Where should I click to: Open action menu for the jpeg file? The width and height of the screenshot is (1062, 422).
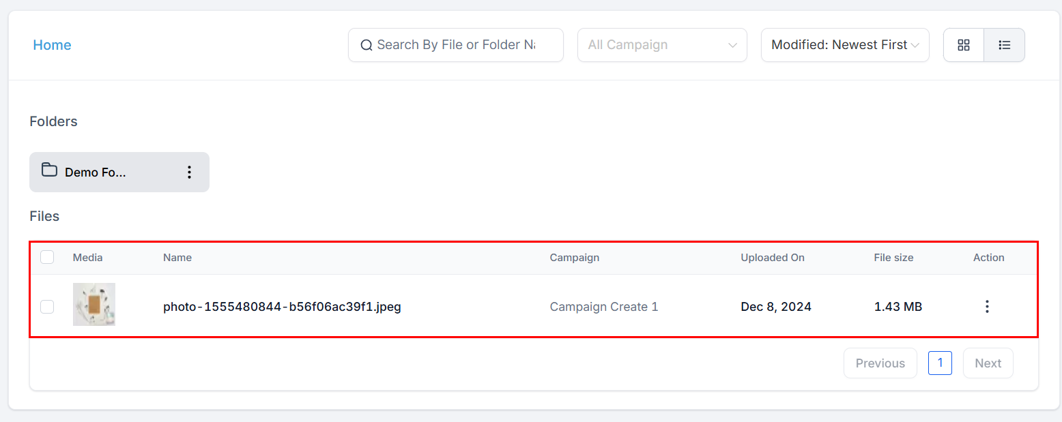pyautogui.click(x=987, y=307)
